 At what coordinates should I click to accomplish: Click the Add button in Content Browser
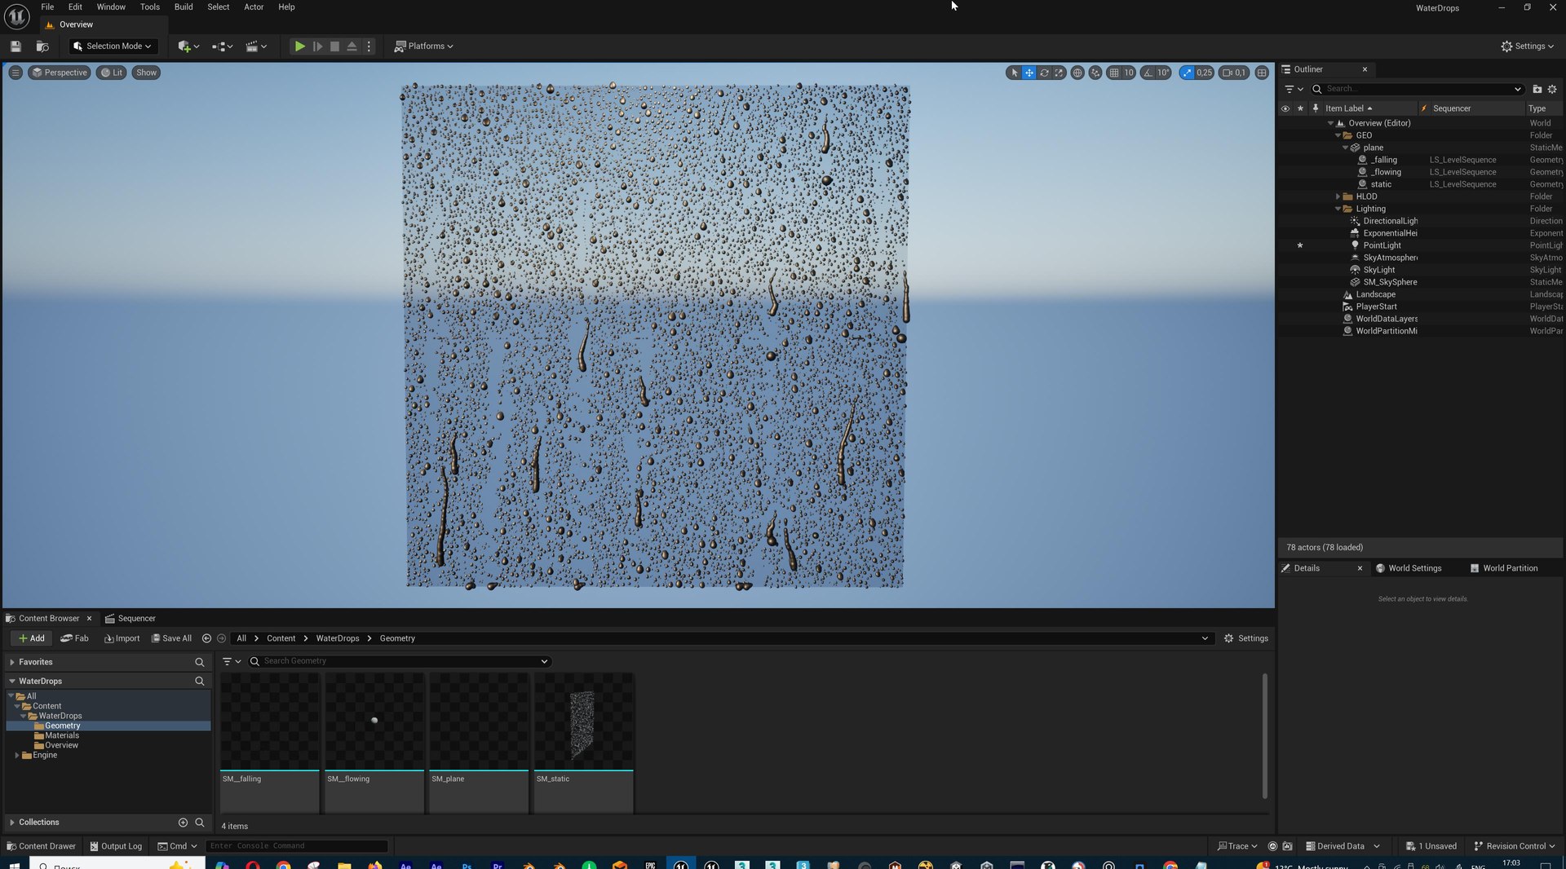coord(32,638)
